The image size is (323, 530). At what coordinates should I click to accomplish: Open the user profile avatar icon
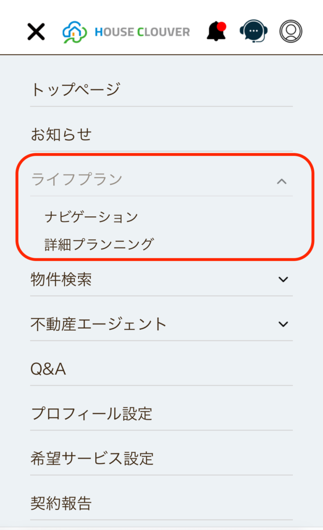click(290, 31)
